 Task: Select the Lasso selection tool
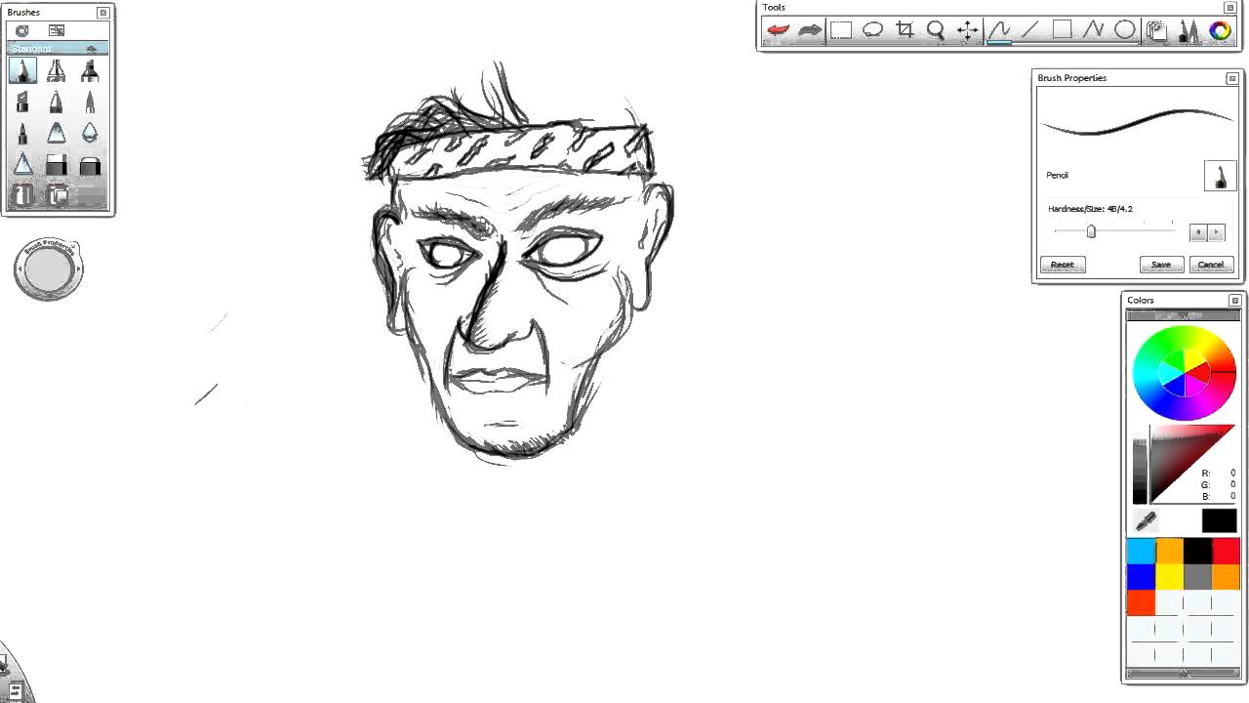click(872, 30)
